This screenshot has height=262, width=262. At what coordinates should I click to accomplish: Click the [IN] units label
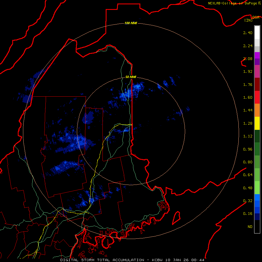click(249, 20)
